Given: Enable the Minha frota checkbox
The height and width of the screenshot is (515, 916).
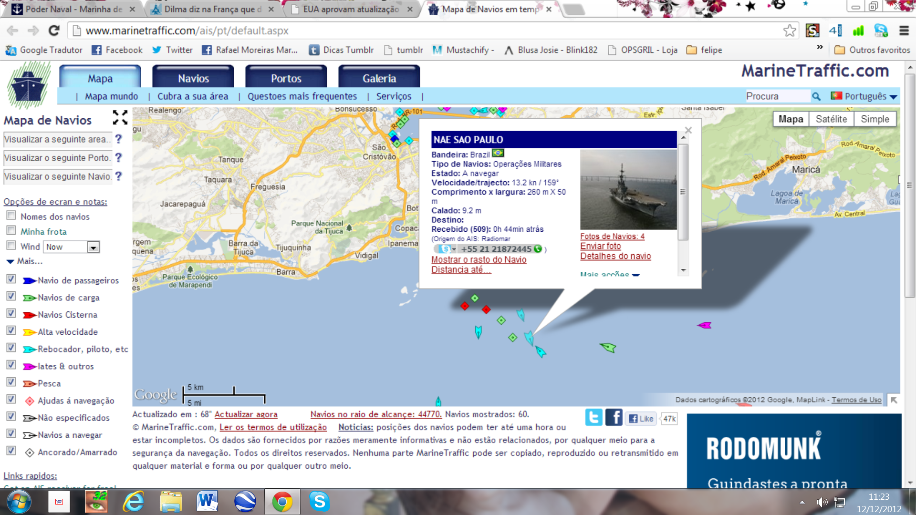Looking at the screenshot, I should (x=11, y=230).
